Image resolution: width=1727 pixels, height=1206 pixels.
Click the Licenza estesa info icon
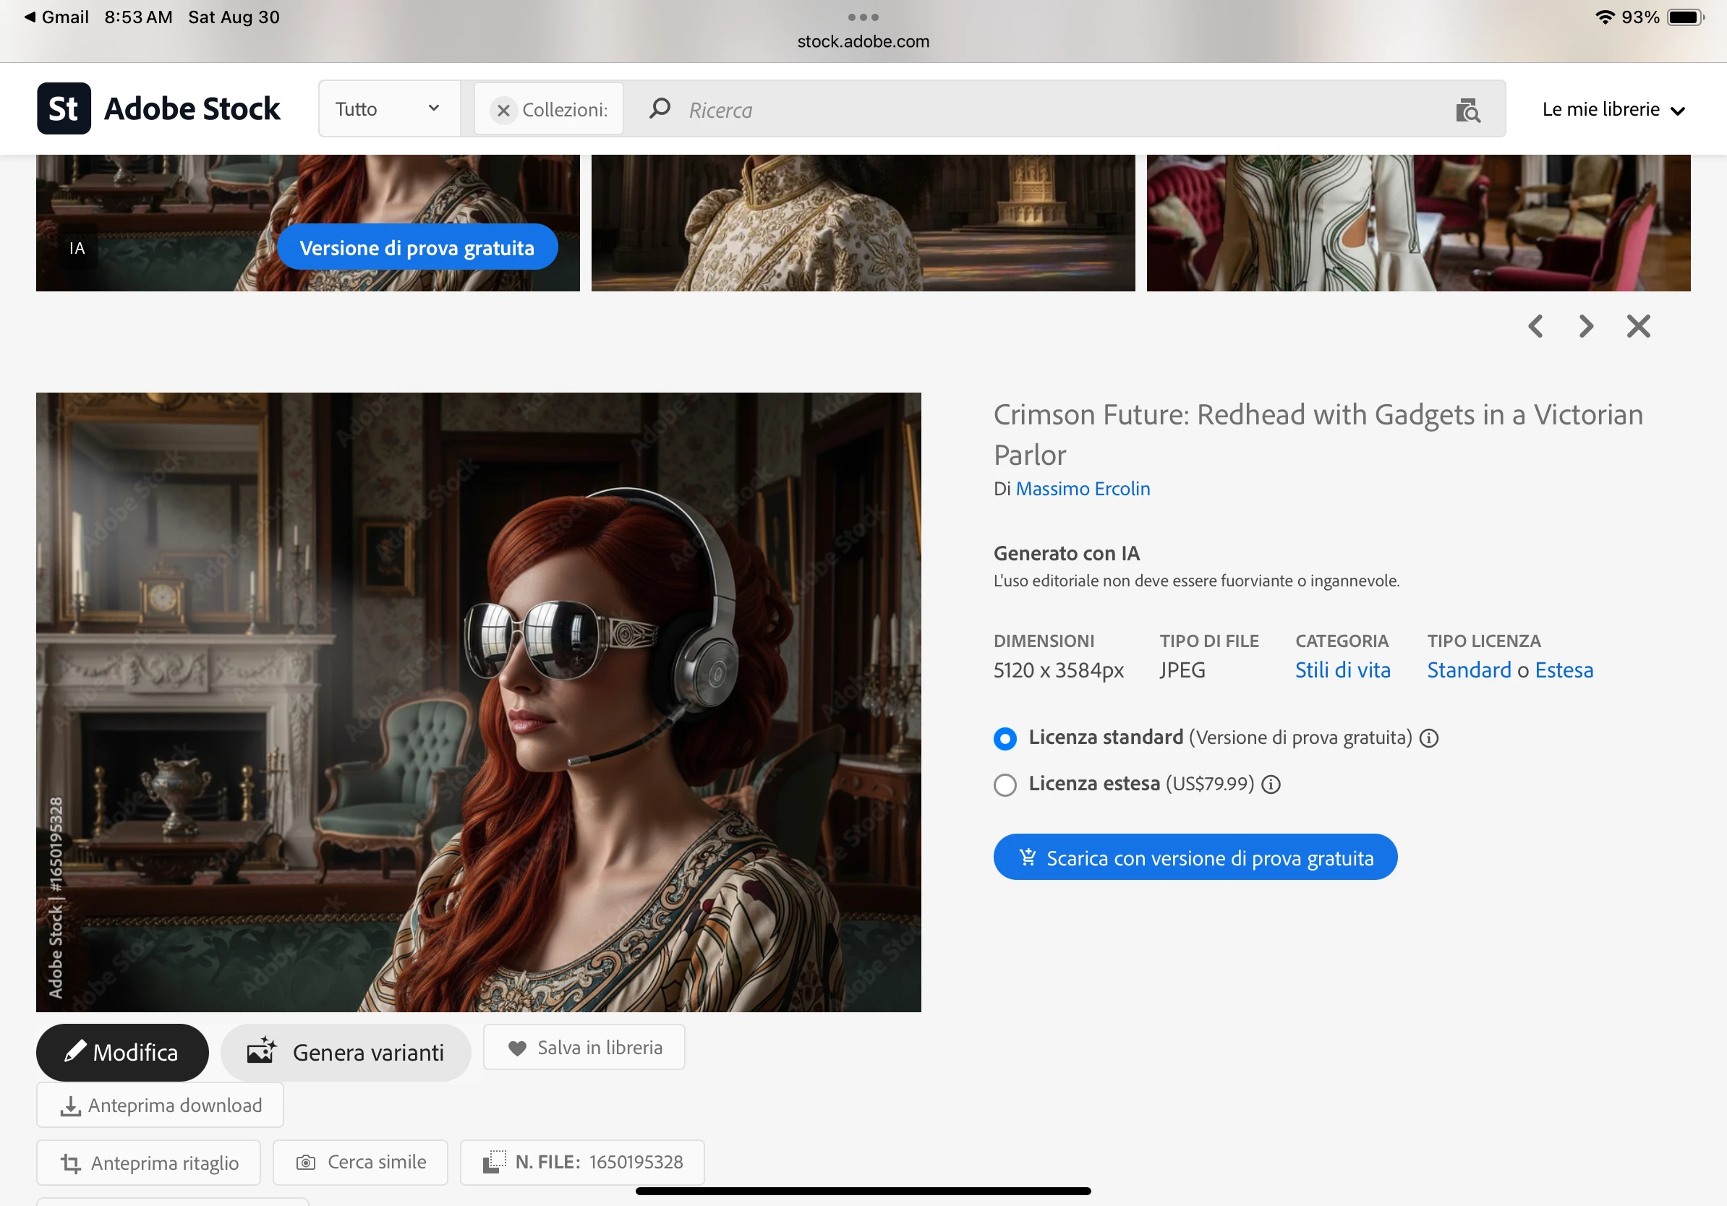click(1271, 784)
